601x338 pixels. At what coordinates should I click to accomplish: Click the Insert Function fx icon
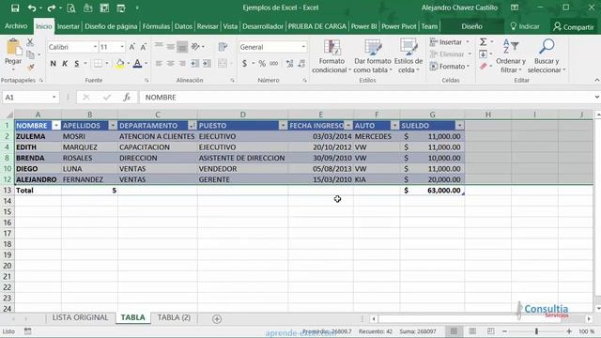click(127, 98)
